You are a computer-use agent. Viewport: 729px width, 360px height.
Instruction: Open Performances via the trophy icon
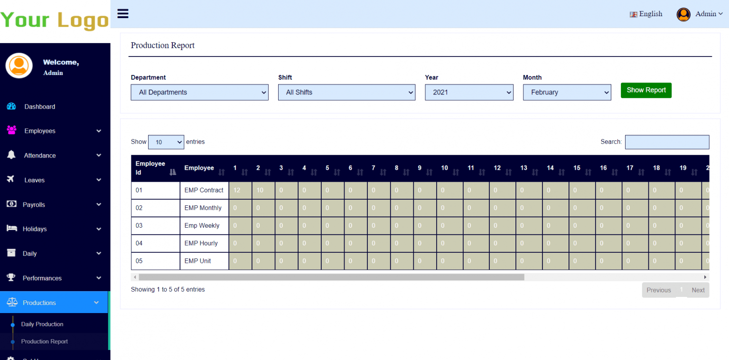(10, 278)
